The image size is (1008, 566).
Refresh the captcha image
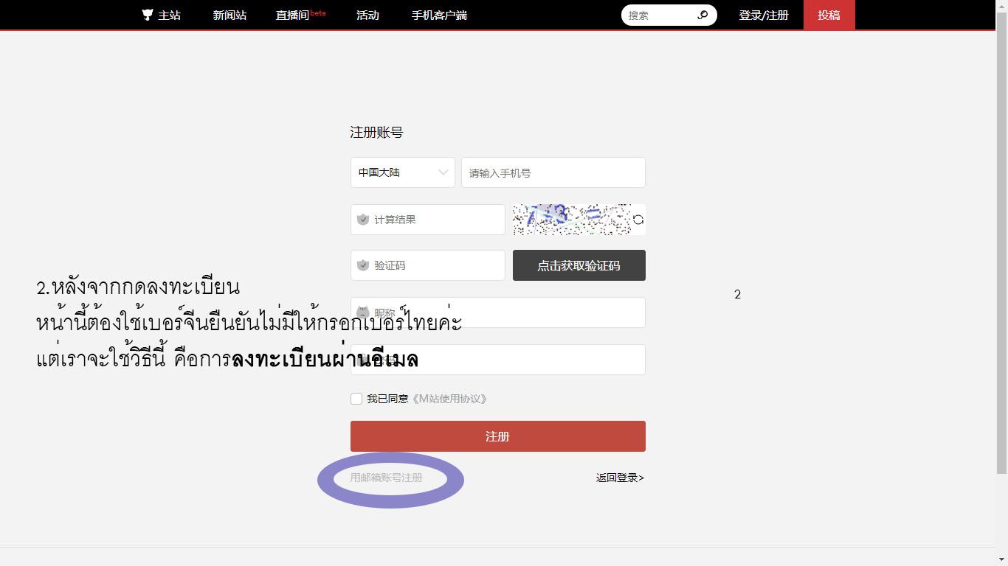click(638, 220)
